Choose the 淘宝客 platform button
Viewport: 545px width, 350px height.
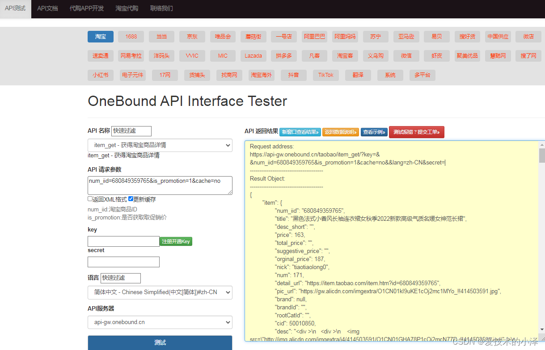[345, 56]
